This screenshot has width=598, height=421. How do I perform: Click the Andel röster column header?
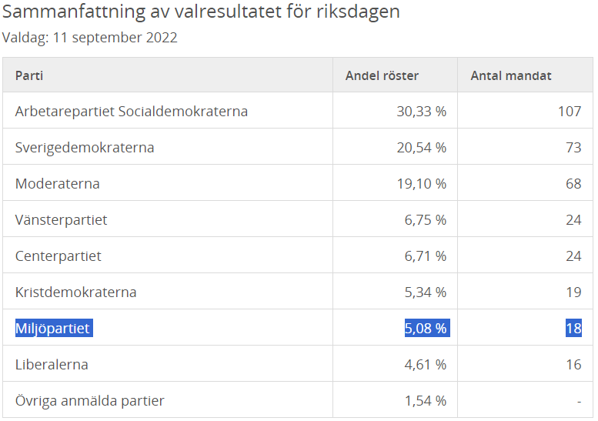(x=382, y=75)
